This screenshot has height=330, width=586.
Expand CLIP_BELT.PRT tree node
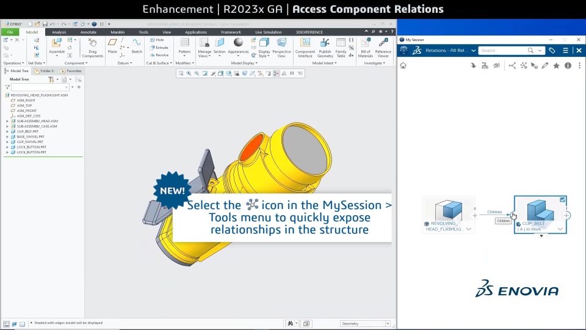click(7, 132)
